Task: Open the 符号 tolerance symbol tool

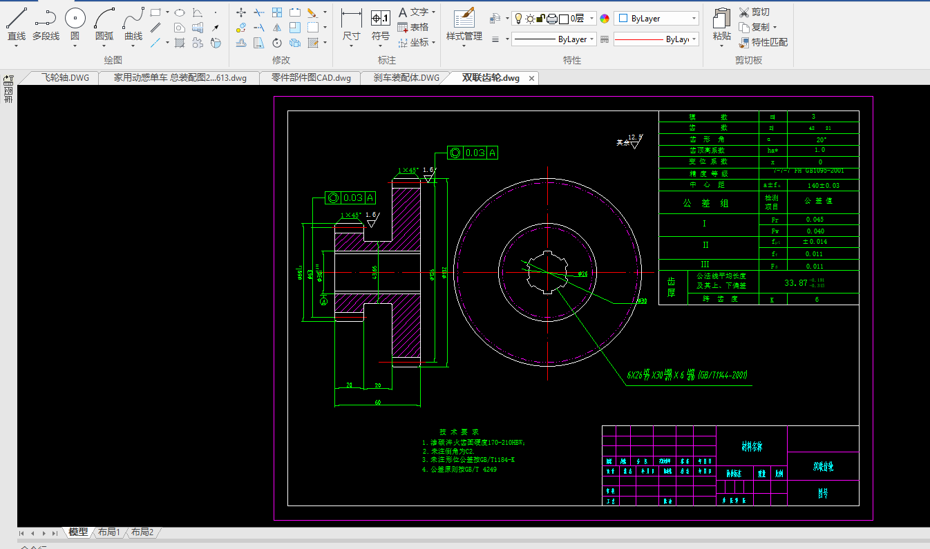Action: tap(380, 19)
